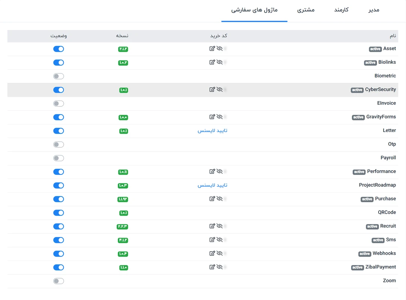Turn off the Performance module
The height and width of the screenshot is (300, 406).
[x=59, y=172]
